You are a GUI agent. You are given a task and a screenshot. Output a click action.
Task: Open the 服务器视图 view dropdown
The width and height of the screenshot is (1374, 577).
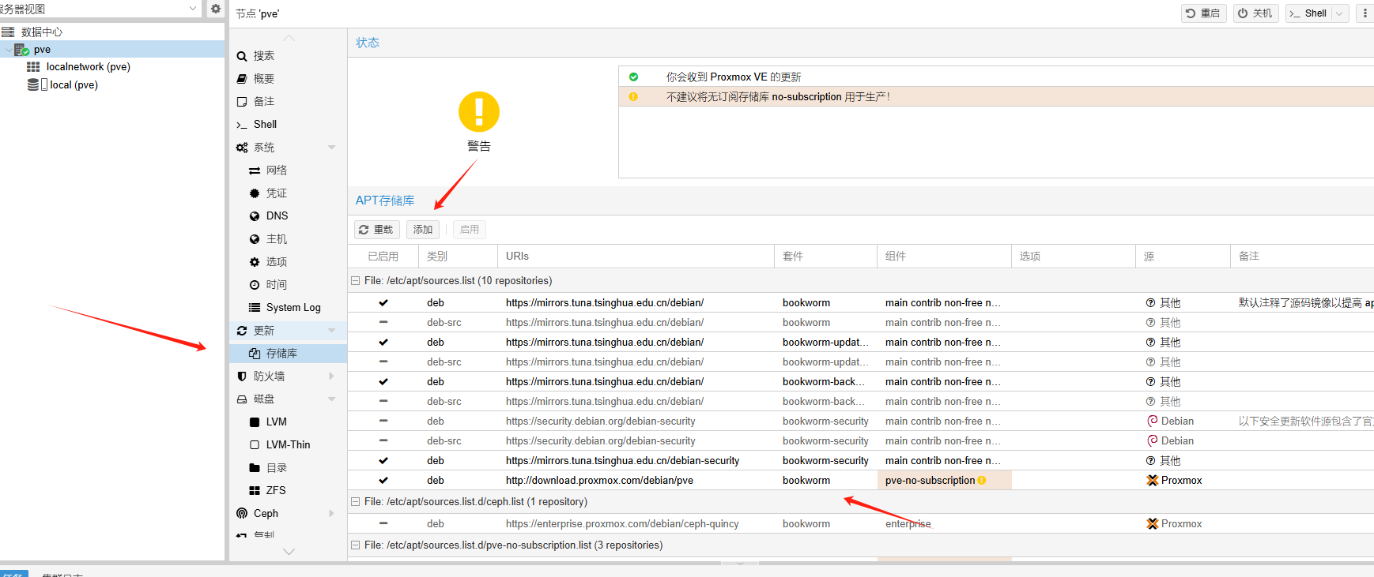[194, 9]
